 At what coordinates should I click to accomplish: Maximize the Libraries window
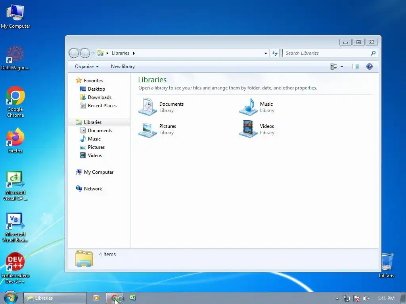click(x=358, y=42)
